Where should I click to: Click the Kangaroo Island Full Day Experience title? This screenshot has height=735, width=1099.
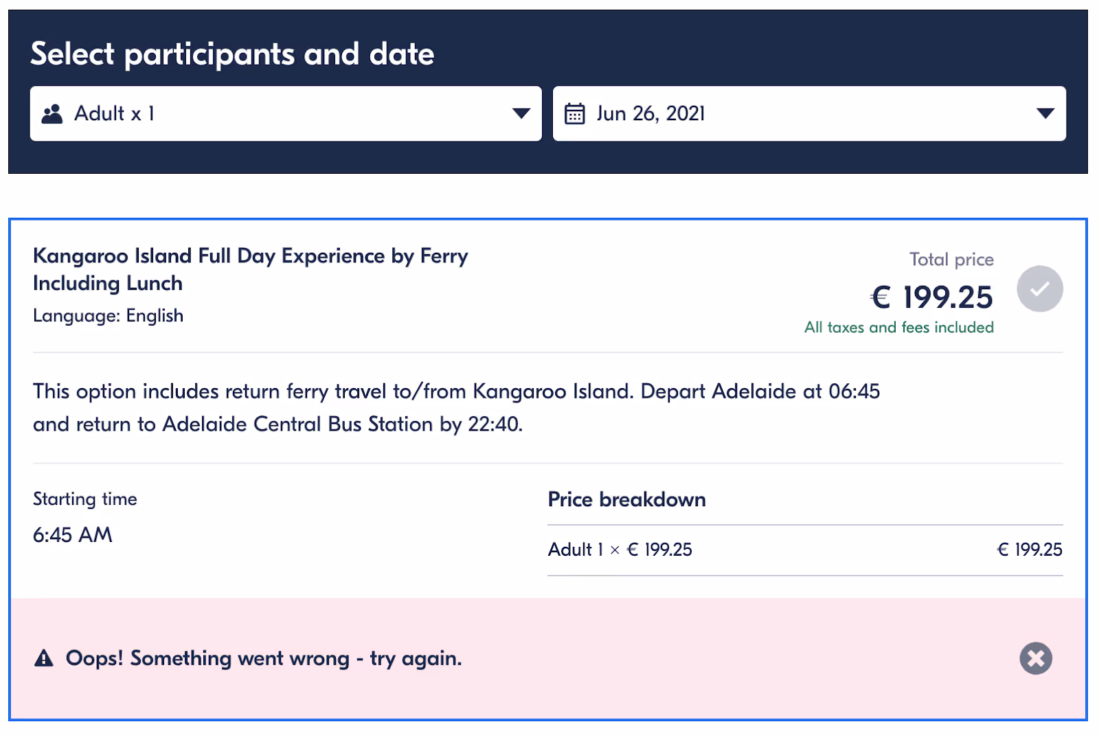point(251,269)
